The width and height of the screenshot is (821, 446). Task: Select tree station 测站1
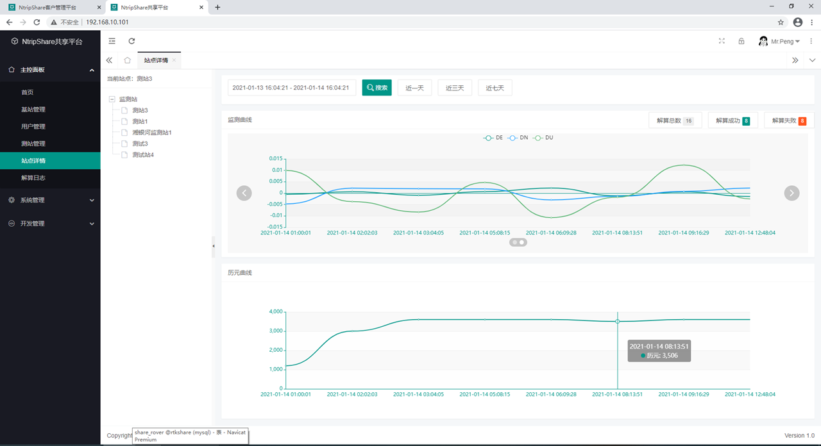coord(140,121)
